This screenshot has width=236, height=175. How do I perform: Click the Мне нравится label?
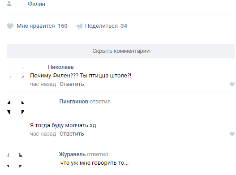tap(36, 26)
